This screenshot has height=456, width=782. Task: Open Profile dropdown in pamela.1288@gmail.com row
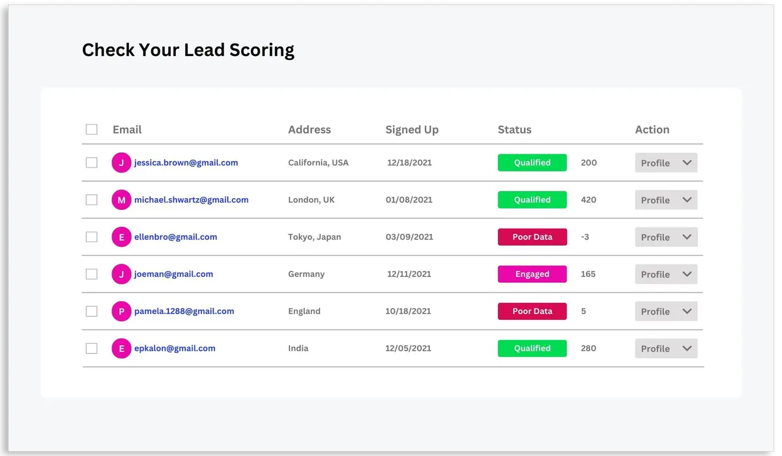pyautogui.click(x=666, y=311)
